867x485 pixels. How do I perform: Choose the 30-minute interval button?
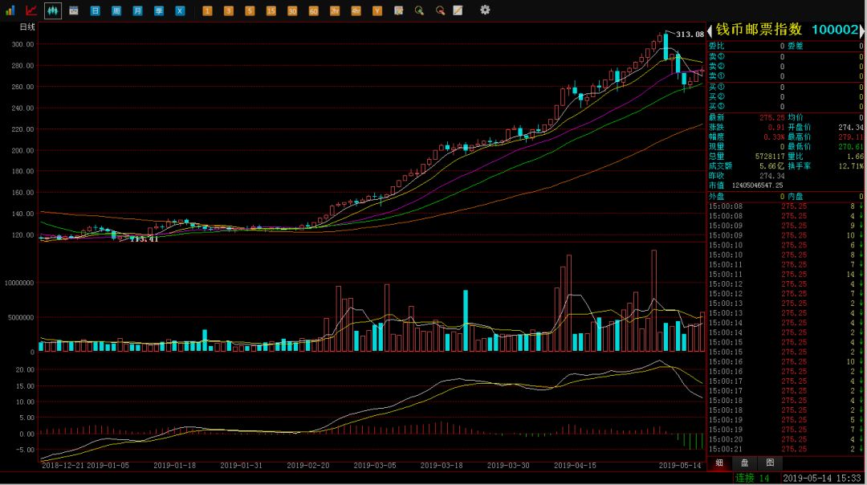292,10
